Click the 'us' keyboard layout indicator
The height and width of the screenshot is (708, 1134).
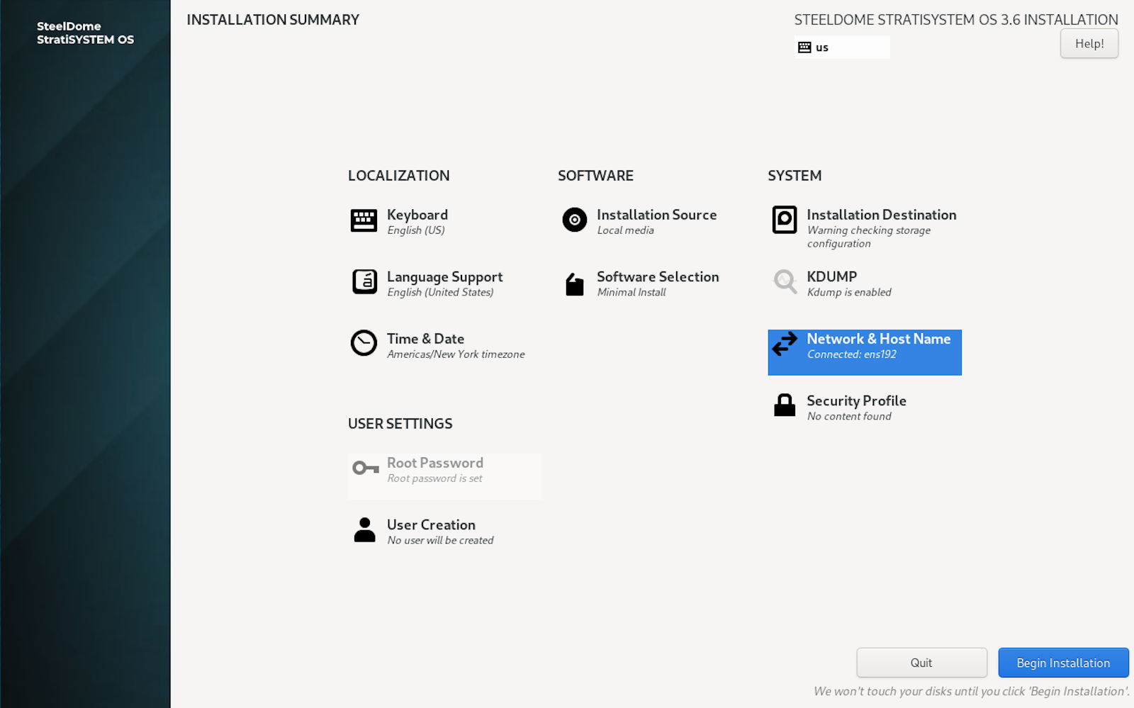point(841,47)
